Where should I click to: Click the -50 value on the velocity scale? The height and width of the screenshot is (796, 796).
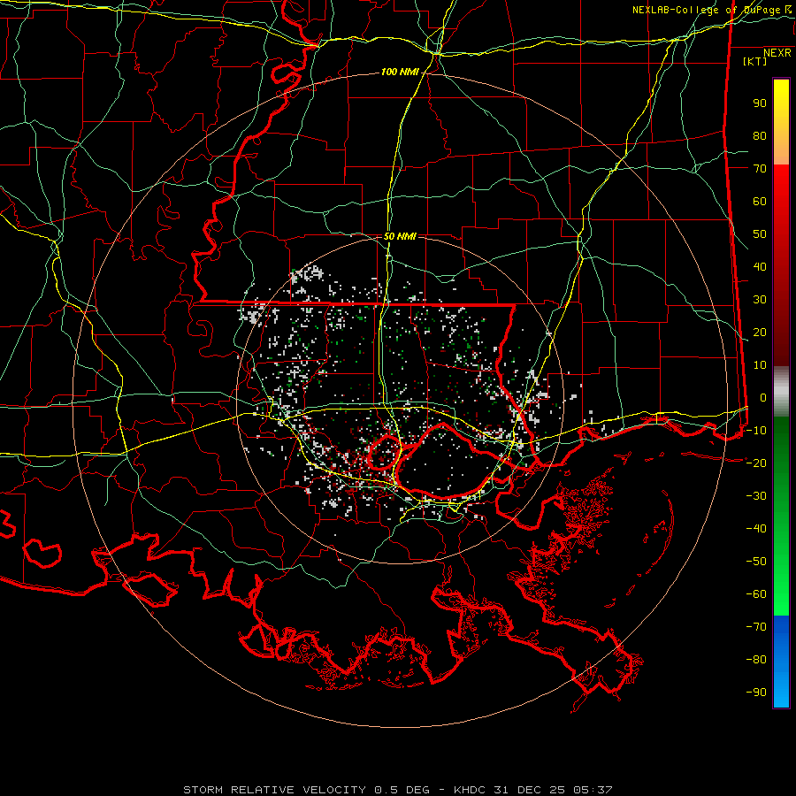(x=756, y=561)
